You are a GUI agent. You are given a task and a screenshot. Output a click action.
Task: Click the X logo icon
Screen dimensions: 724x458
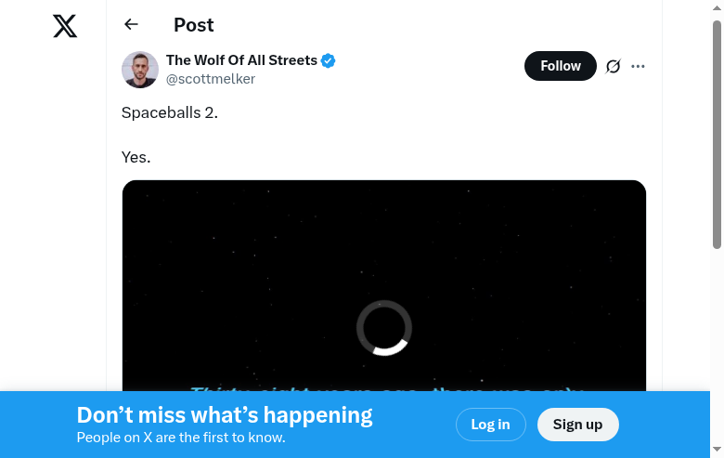[x=65, y=26]
